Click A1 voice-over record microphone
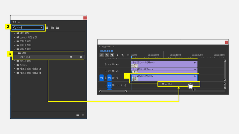The image size is (239, 134). coord(125,85)
